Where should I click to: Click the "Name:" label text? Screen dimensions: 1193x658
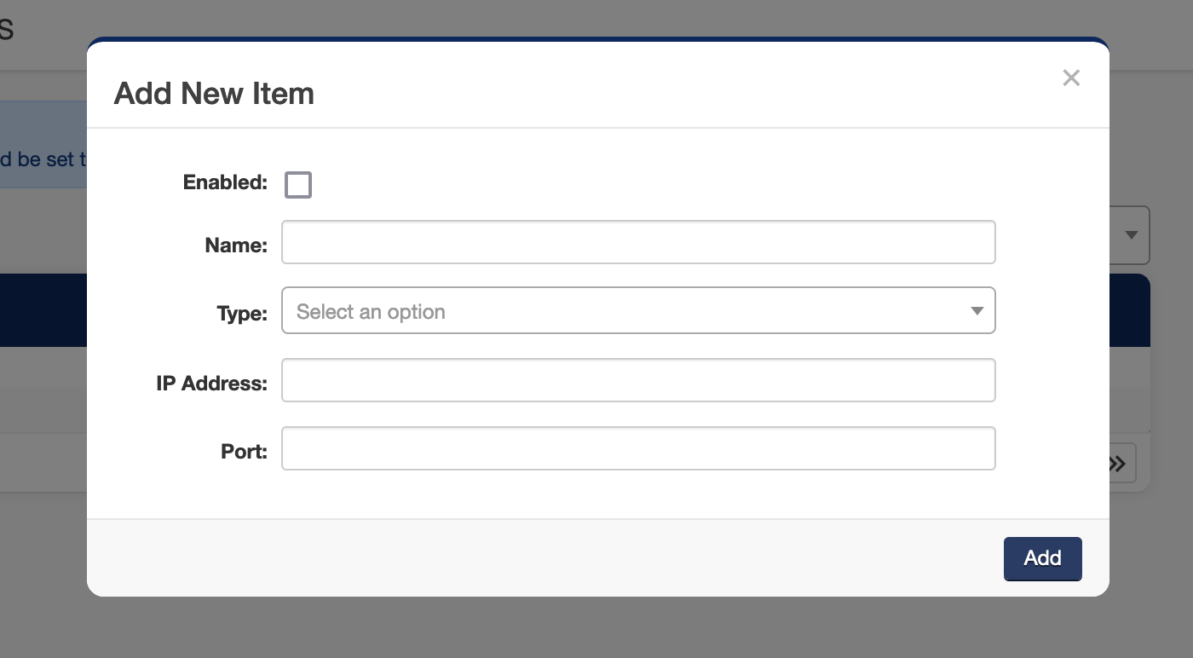(x=236, y=245)
